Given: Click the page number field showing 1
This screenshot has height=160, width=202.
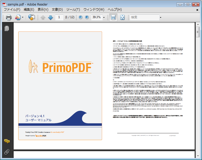Looking at the screenshot, I should click(59, 17).
